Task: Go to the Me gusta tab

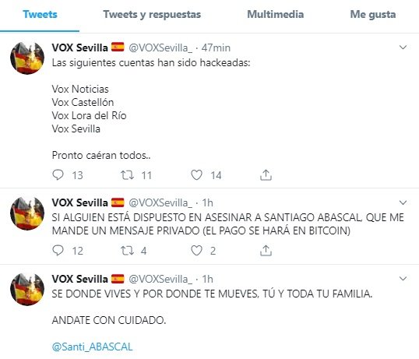Action: tap(373, 15)
